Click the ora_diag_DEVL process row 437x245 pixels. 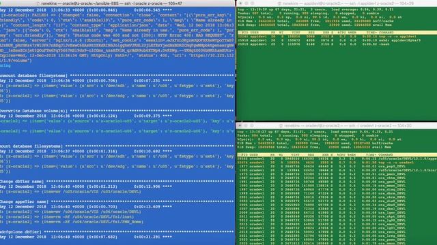coord(322,190)
